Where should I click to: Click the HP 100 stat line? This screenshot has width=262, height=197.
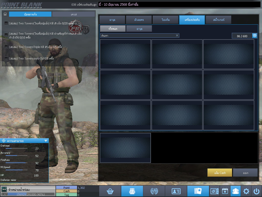click(19, 175)
